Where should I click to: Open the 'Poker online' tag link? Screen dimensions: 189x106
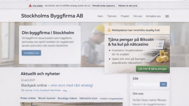pyautogui.click(x=28, y=98)
